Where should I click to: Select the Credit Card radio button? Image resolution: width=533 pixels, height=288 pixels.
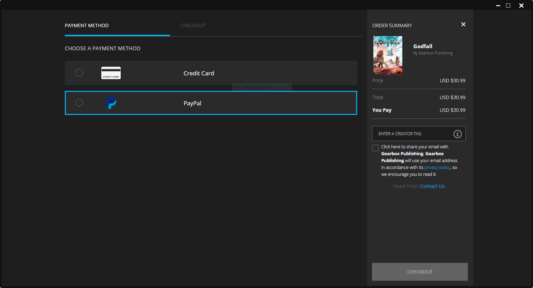(79, 73)
